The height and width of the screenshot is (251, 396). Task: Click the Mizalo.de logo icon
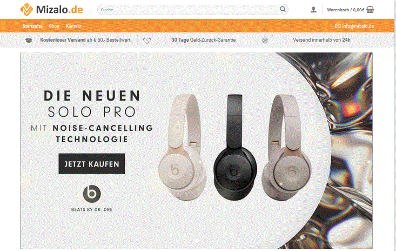tap(27, 10)
